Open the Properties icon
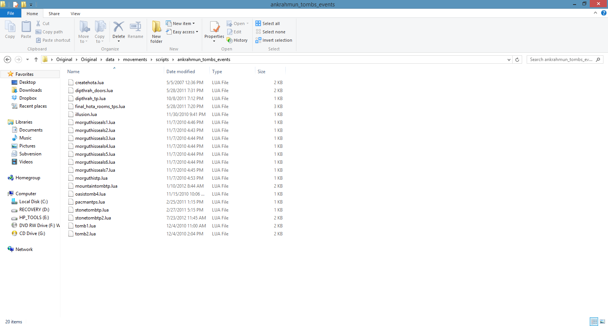608x326 pixels. click(x=214, y=27)
